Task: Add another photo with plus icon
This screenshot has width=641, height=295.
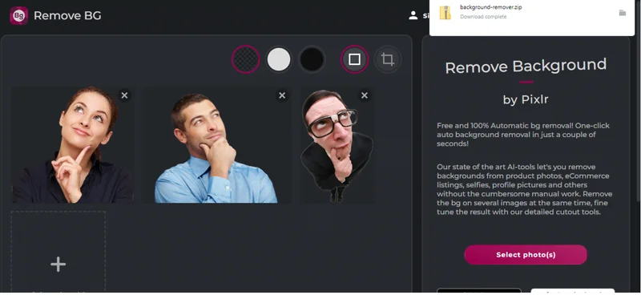Action: click(58, 265)
